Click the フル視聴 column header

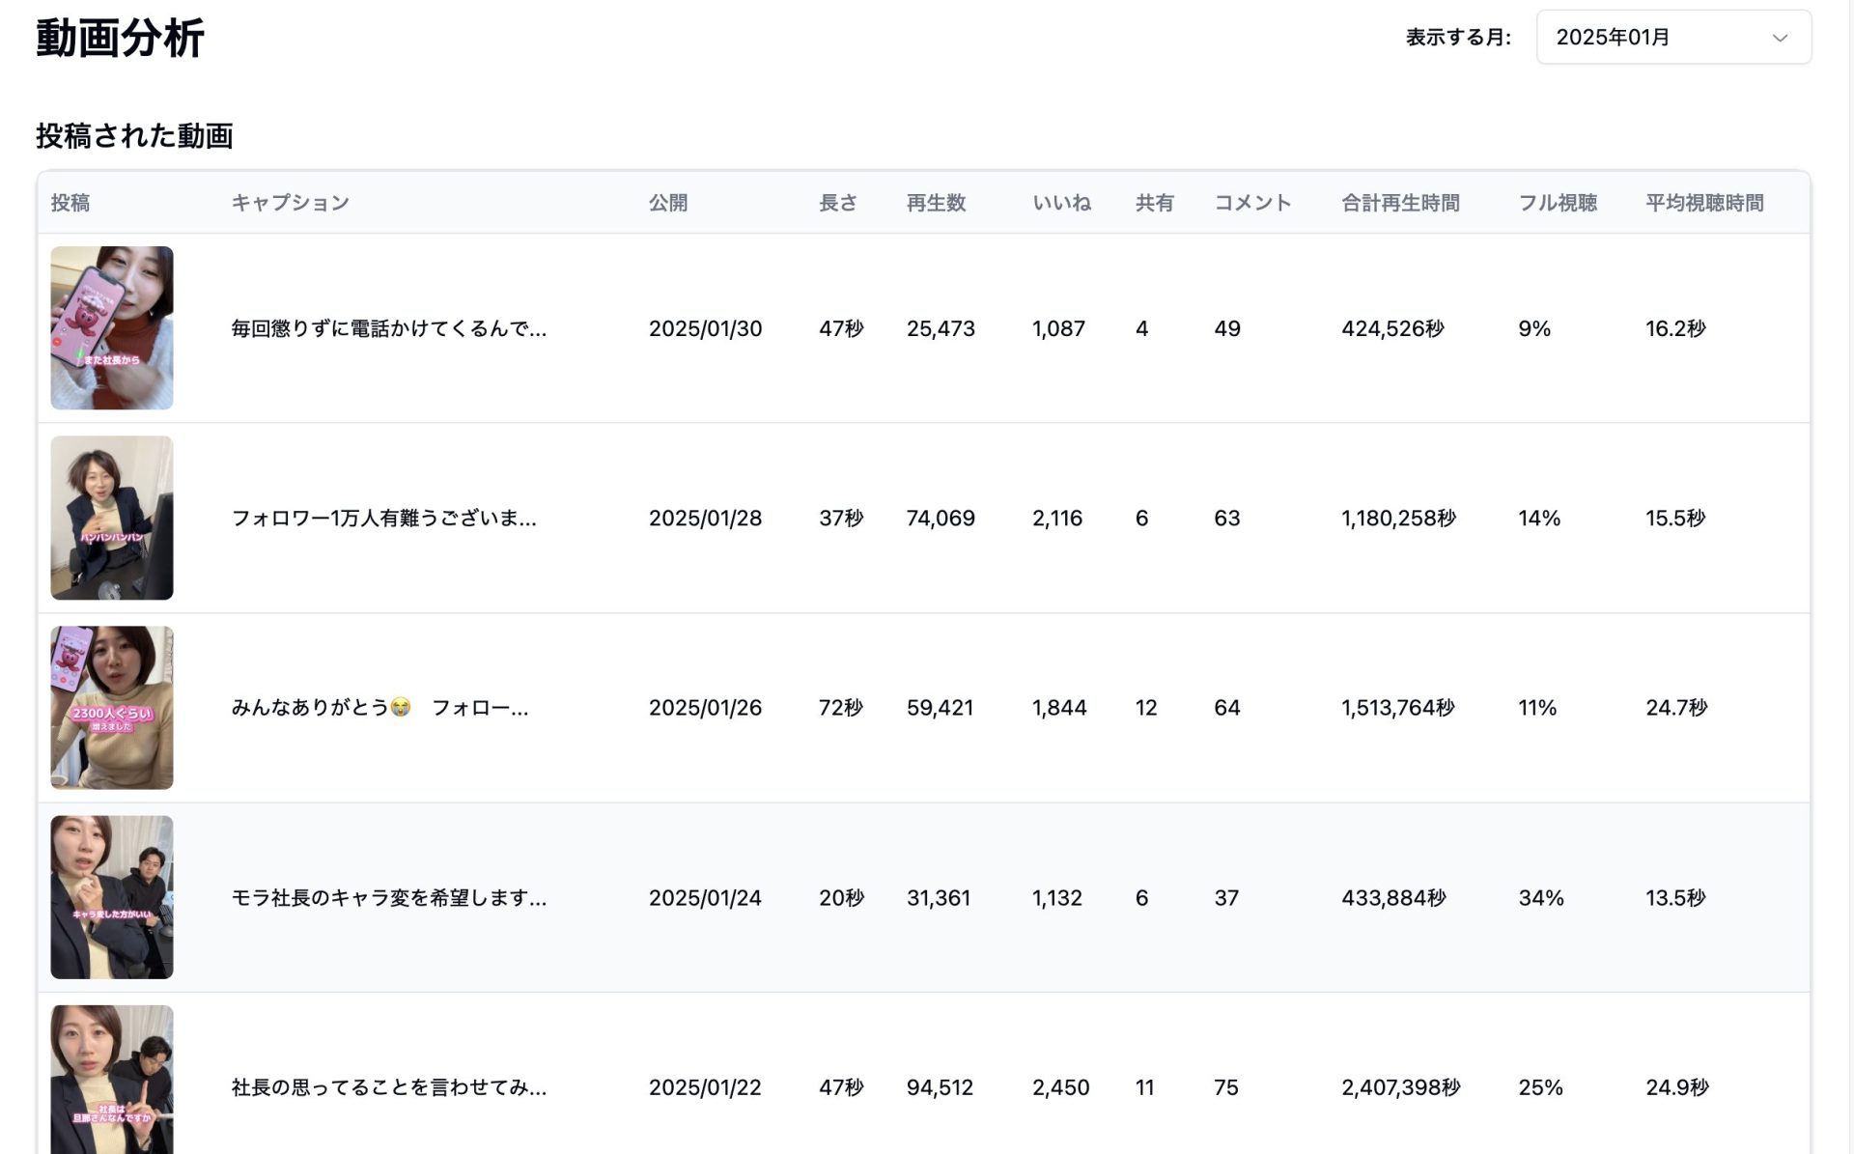pos(1558,203)
